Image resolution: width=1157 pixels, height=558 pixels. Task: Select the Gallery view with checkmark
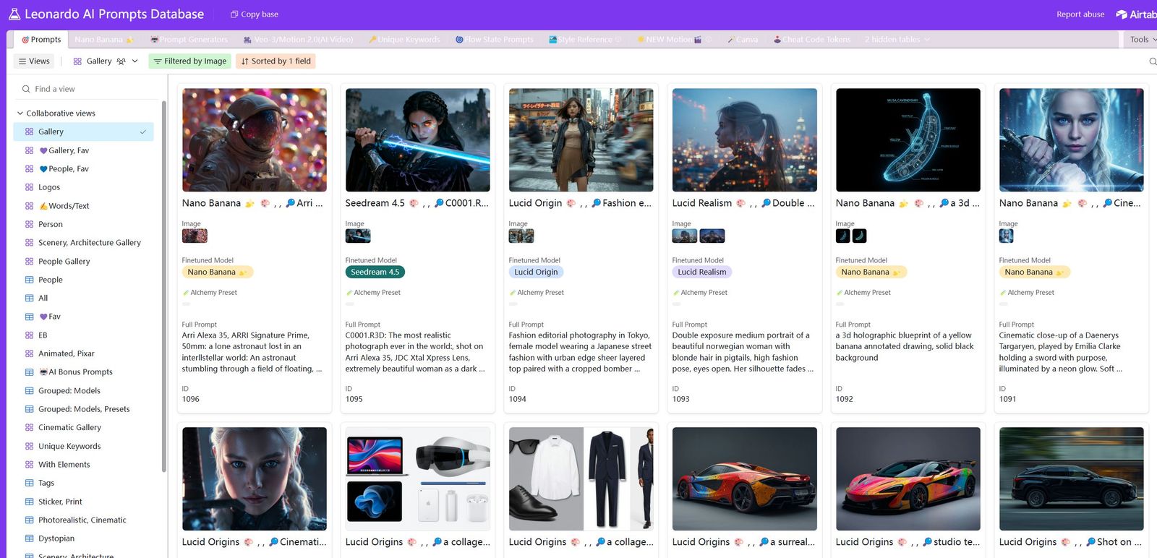point(84,132)
